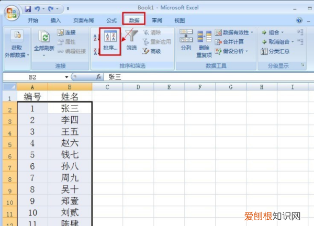
Task: Click cell containing 赵六
Action: click(70, 143)
